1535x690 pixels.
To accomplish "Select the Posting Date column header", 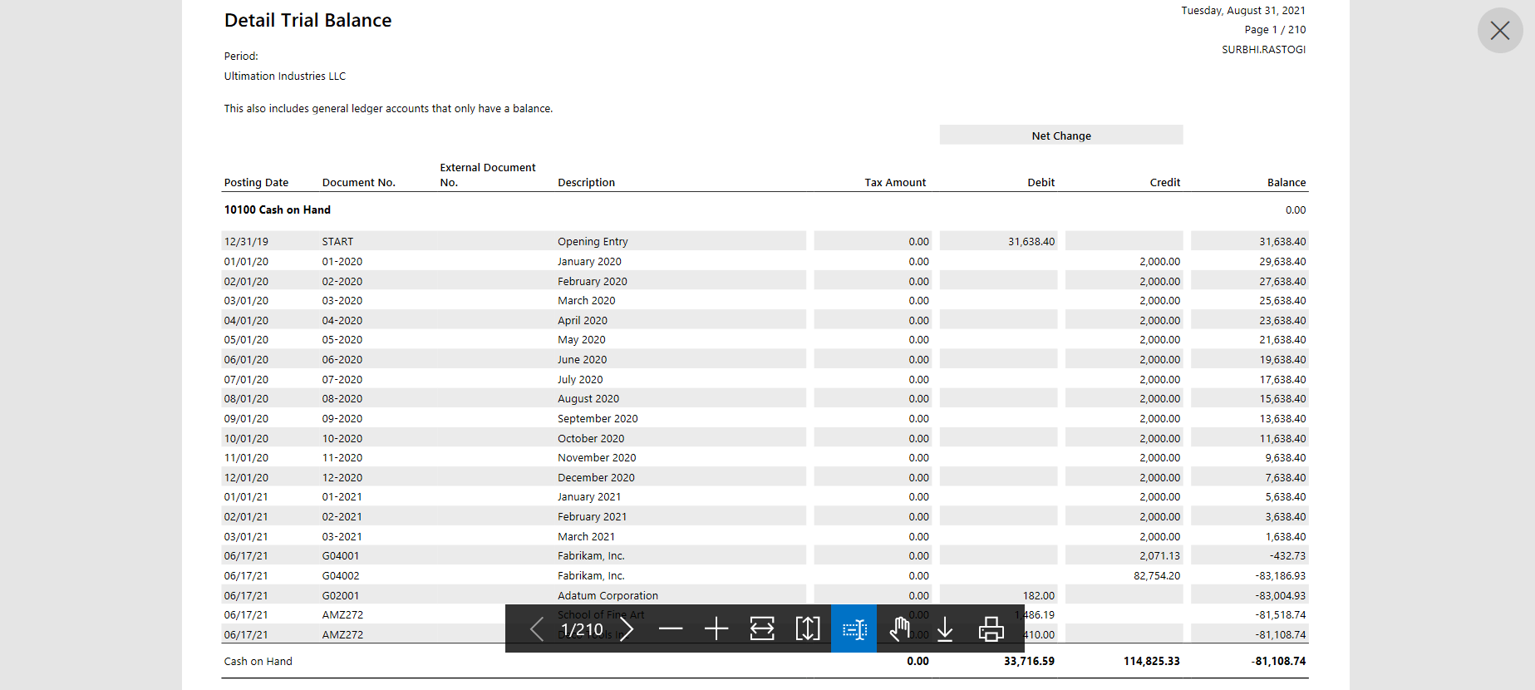I will click(256, 183).
